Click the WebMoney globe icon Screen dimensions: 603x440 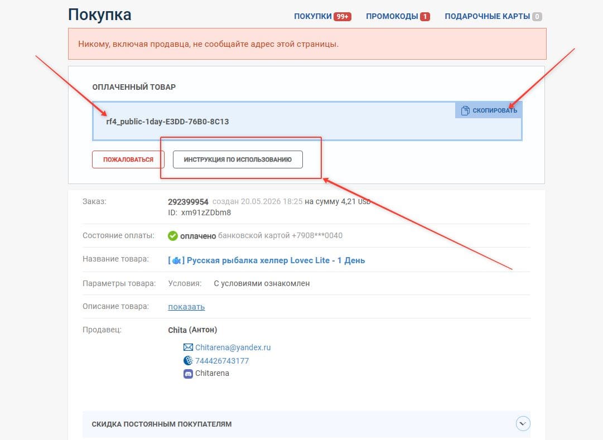[x=188, y=360]
